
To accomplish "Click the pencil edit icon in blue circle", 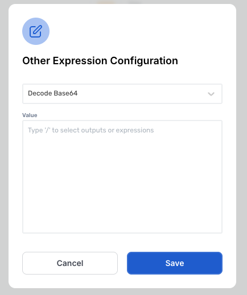I will click(36, 31).
